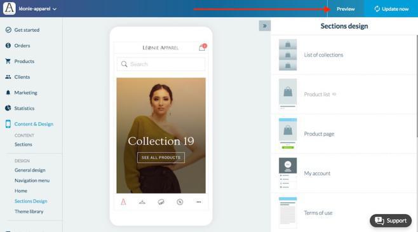Open Home design page
The height and width of the screenshot is (232, 418).
click(x=21, y=191)
